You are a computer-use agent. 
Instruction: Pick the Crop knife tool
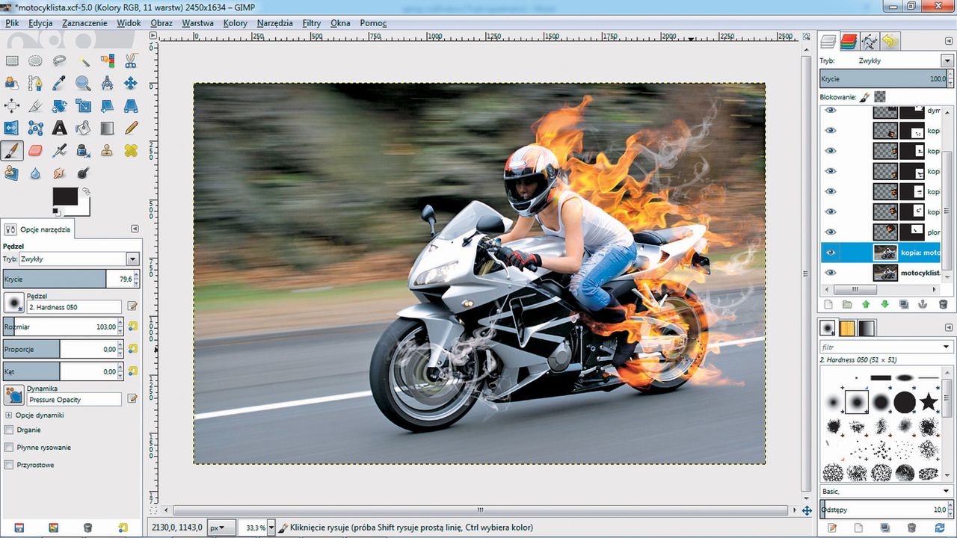pos(35,105)
